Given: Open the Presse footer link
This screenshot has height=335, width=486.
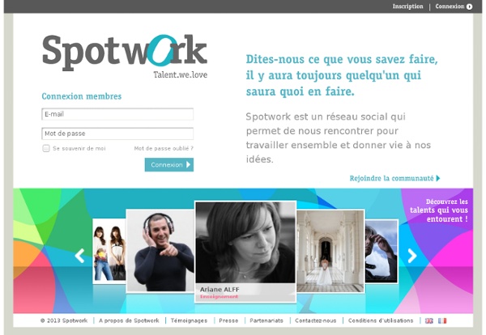Looking at the screenshot, I should 228,320.
